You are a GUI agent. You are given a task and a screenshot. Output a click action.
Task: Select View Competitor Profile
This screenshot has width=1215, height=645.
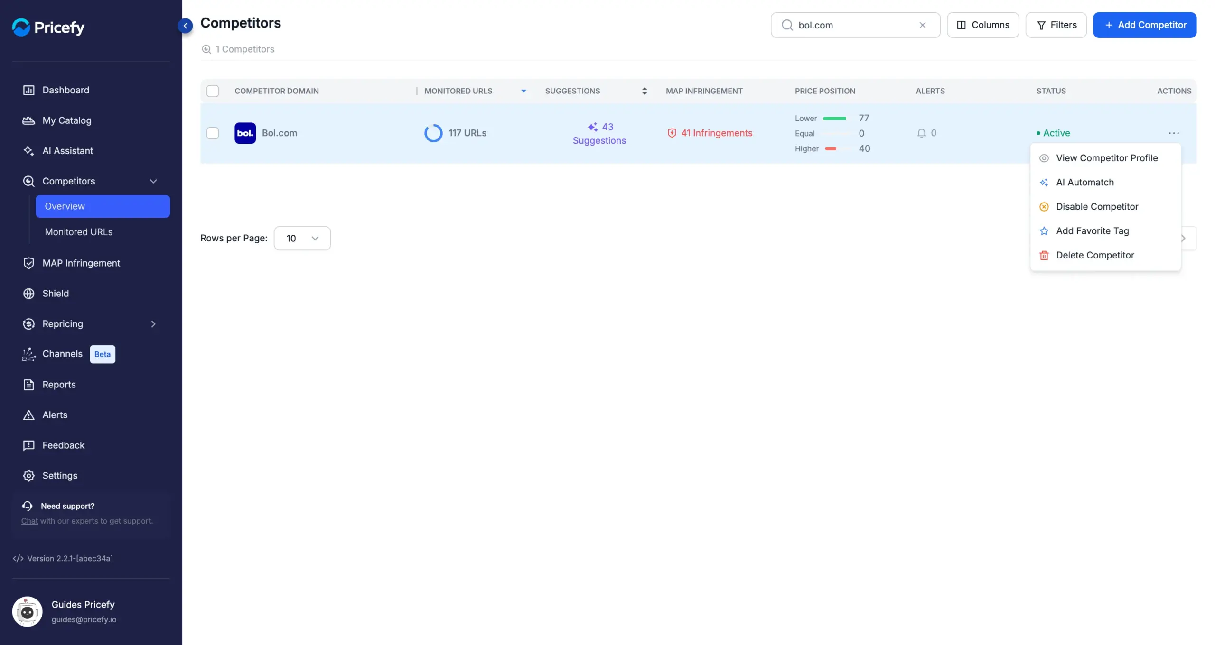click(x=1105, y=158)
